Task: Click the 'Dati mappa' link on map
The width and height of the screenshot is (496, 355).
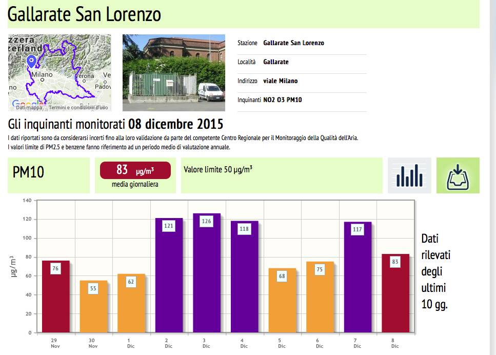Action: pos(29,108)
